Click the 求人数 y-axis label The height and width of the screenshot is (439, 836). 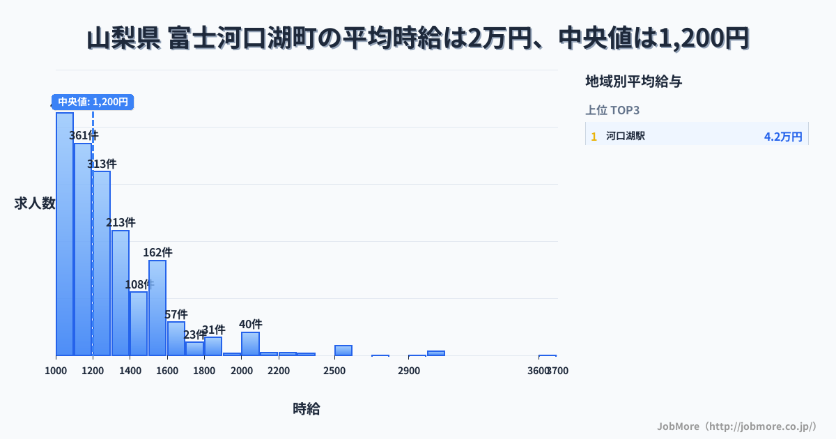35,203
